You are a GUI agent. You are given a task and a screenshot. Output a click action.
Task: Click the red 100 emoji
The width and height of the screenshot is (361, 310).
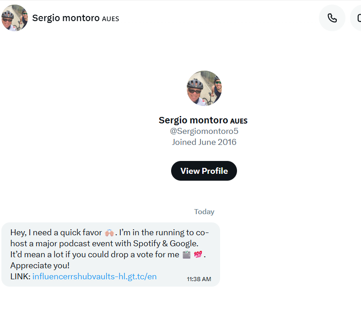click(x=198, y=255)
